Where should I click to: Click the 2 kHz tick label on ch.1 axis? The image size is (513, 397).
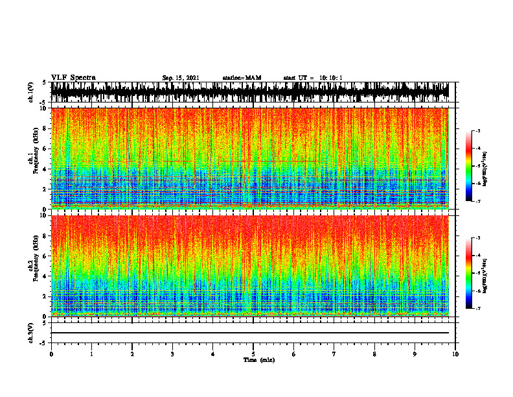tap(45, 189)
